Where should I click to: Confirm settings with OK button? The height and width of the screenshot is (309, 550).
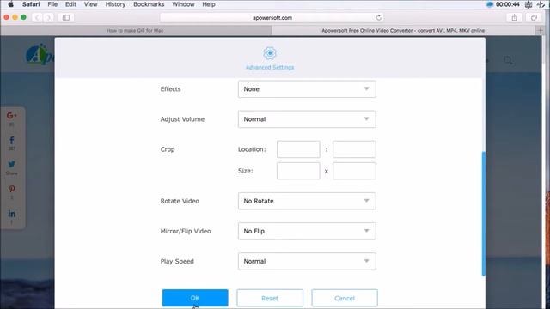(195, 298)
